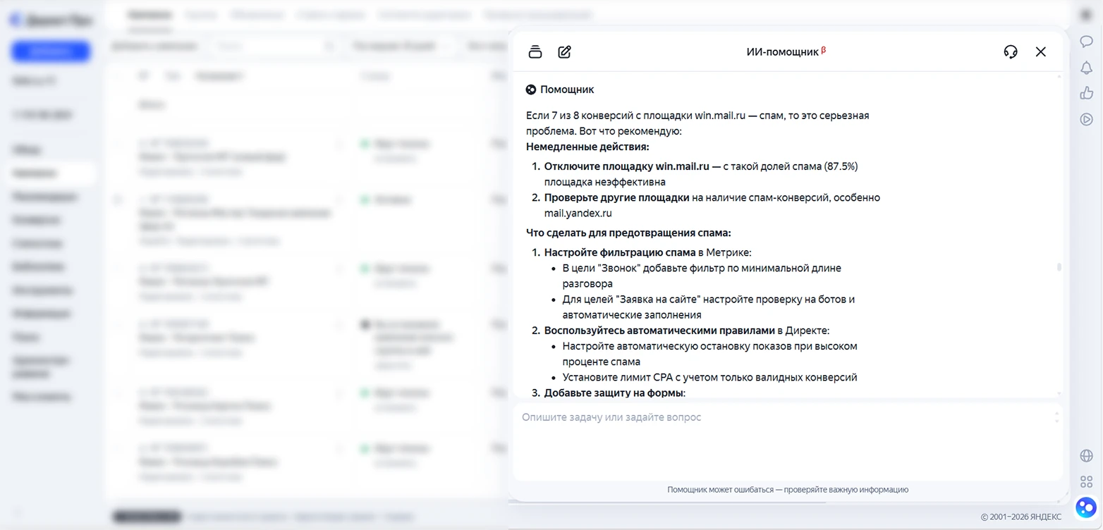Click the Помощник avatar icon in the chat
This screenshot has height=530, width=1103.
coord(531,90)
